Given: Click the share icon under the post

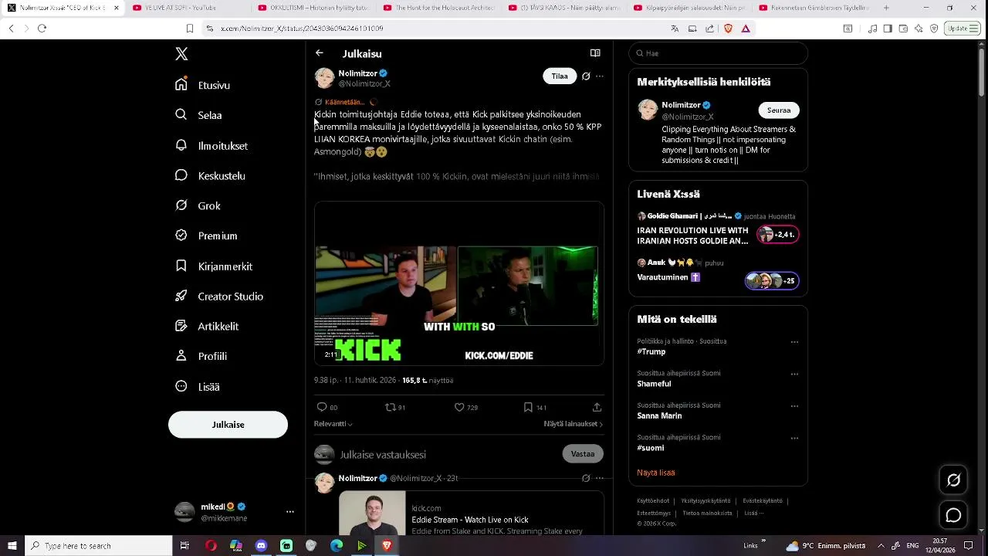Looking at the screenshot, I should pyautogui.click(x=597, y=407).
